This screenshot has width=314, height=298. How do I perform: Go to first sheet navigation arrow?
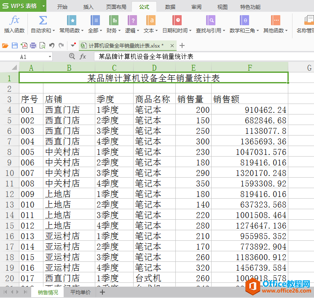pyautogui.click(x=5, y=292)
